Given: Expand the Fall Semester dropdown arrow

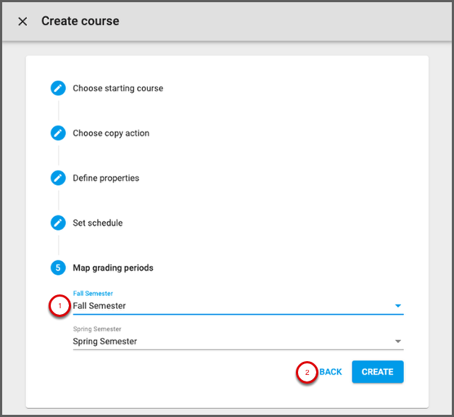Looking at the screenshot, I should pos(397,306).
